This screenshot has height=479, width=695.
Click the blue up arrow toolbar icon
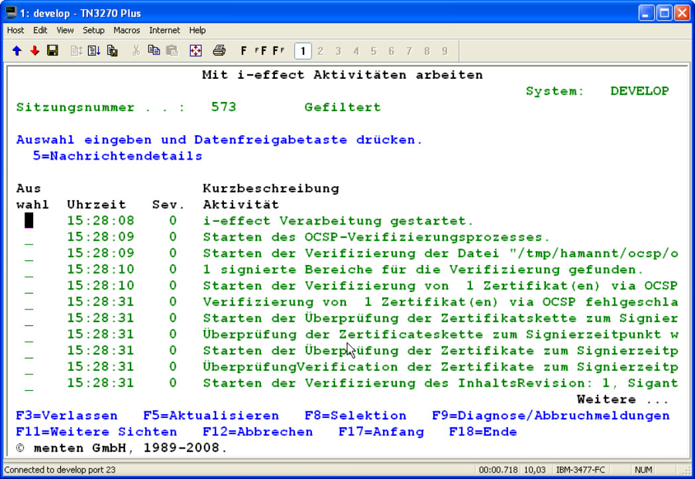17,51
